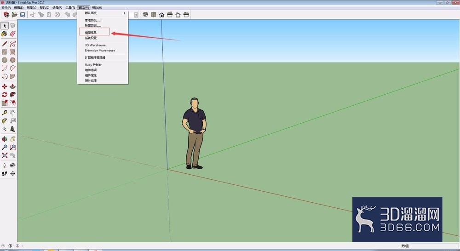Select the pink Eraser tool
The height and width of the screenshot is (251, 460).
coord(12,34)
